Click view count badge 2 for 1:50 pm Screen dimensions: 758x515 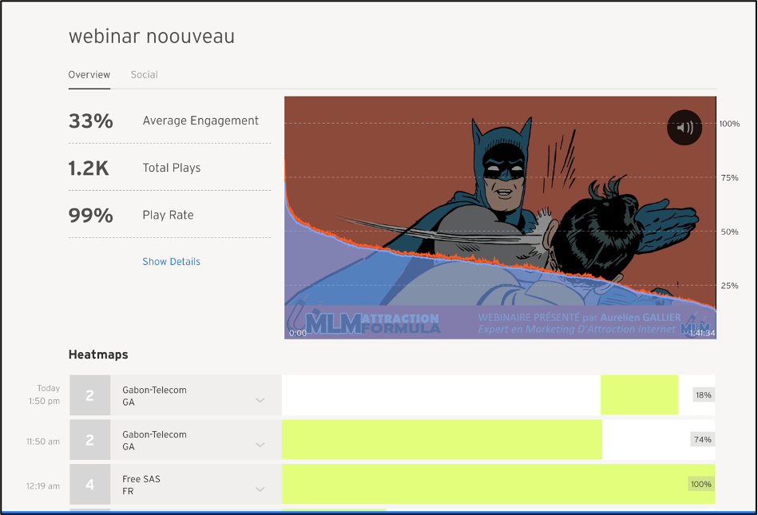[90, 395]
